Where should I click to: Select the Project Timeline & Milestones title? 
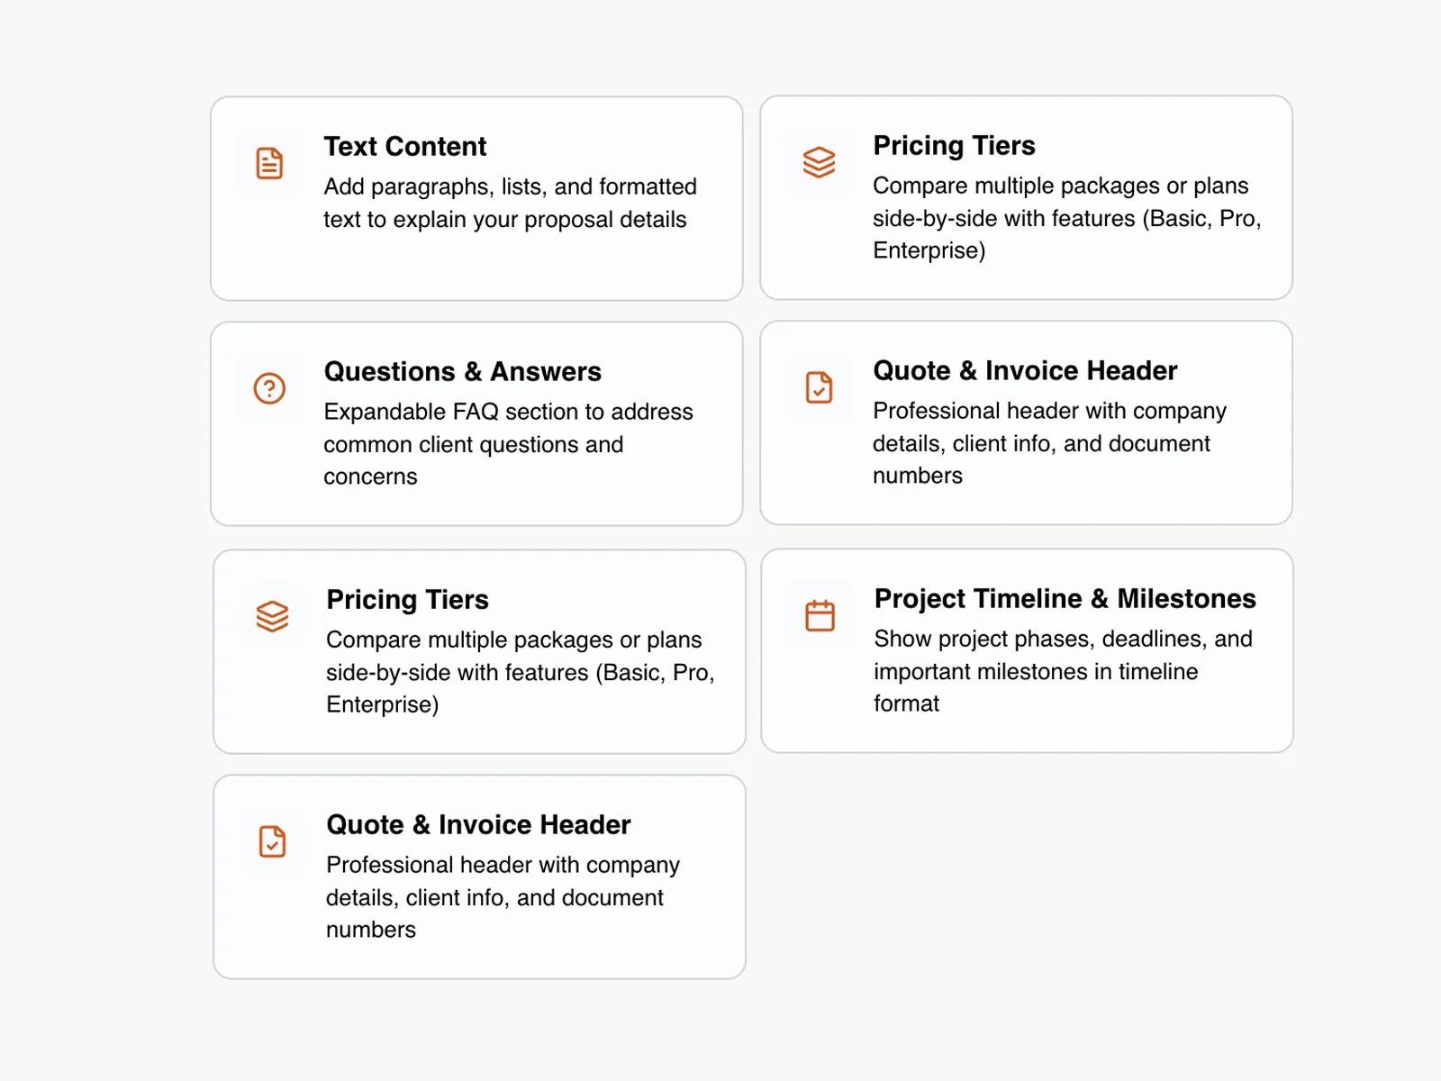tap(1065, 598)
